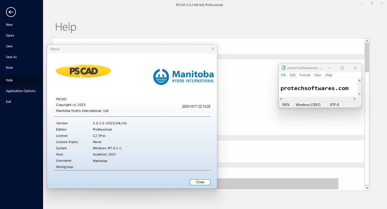The image size is (387, 209).
Task: Click protechsoftwares.com text in Notepad
Action: (x=314, y=88)
